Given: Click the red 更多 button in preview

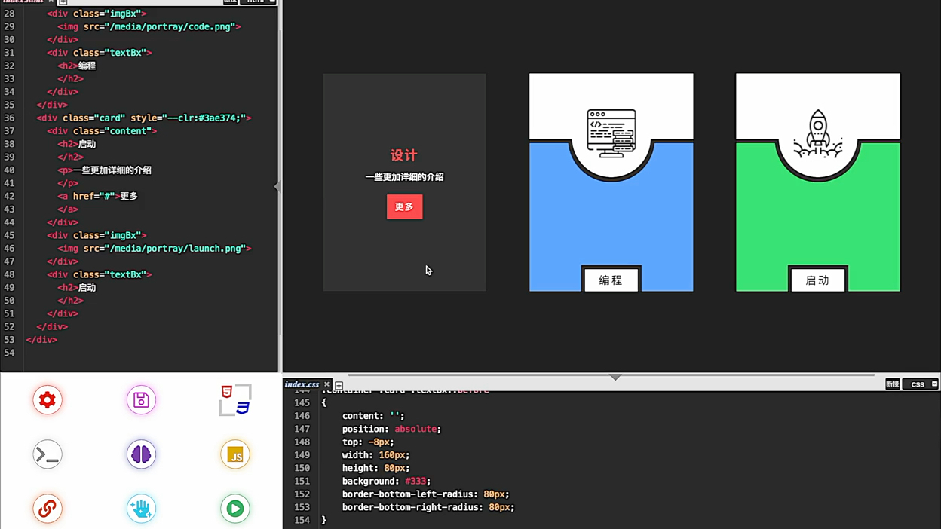Looking at the screenshot, I should 405,206.
